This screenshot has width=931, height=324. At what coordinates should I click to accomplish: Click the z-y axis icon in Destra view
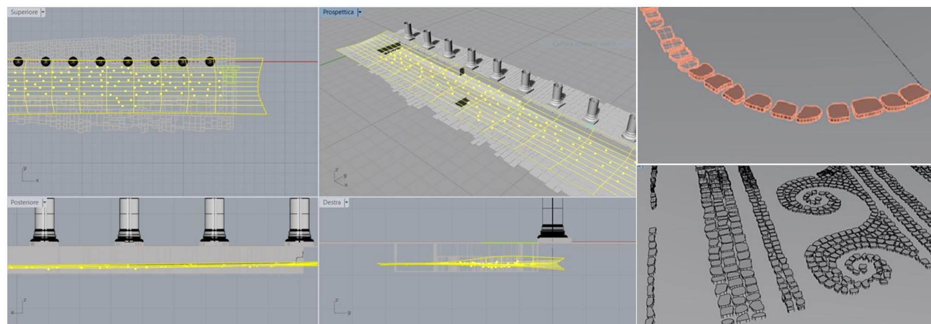[342, 307]
